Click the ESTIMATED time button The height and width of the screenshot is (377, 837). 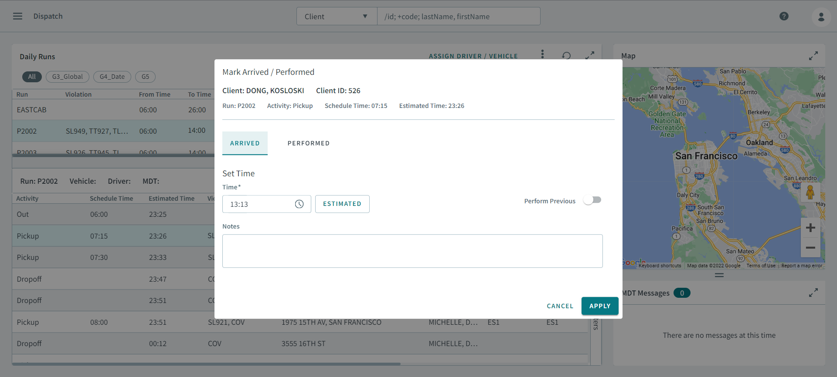(342, 204)
